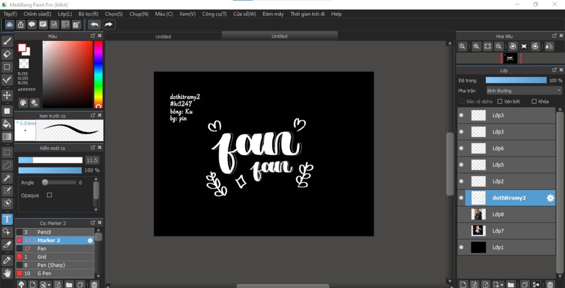This screenshot has width=565, height=288.
Task: Select the Bucket fill tool
Action: (7, 124)
